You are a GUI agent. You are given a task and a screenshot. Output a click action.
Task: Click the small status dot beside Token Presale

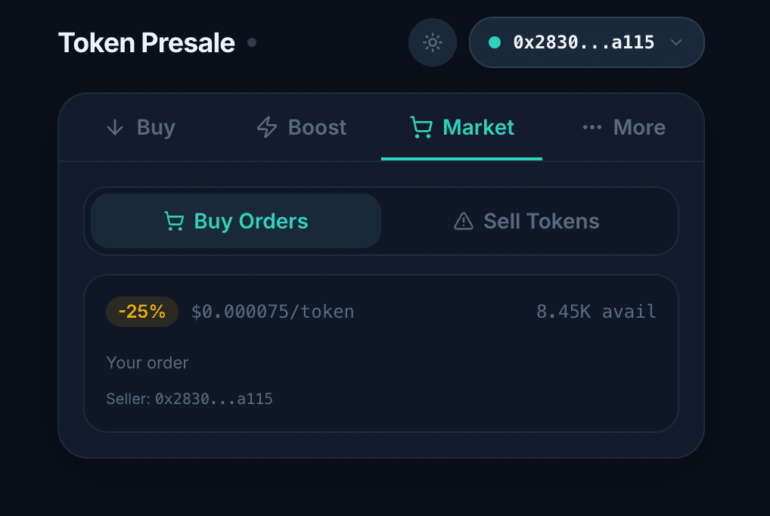pyautogui.click(x=252, y=42)
